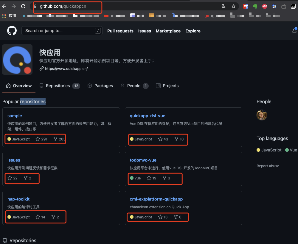Select the Overview tab
298x244 pixels.
click(x=19, y=86)
